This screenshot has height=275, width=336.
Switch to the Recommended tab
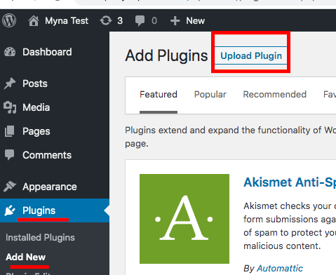[x=275, y=95]
